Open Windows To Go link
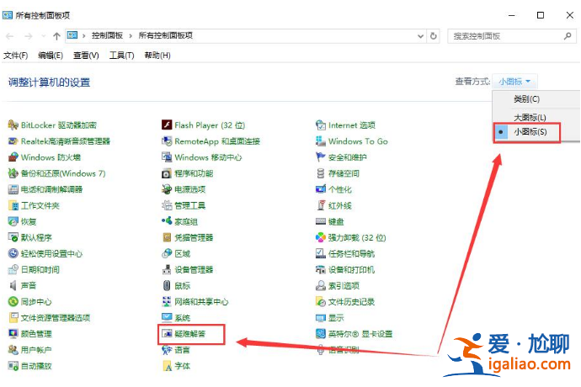 (x=358, y=141)
